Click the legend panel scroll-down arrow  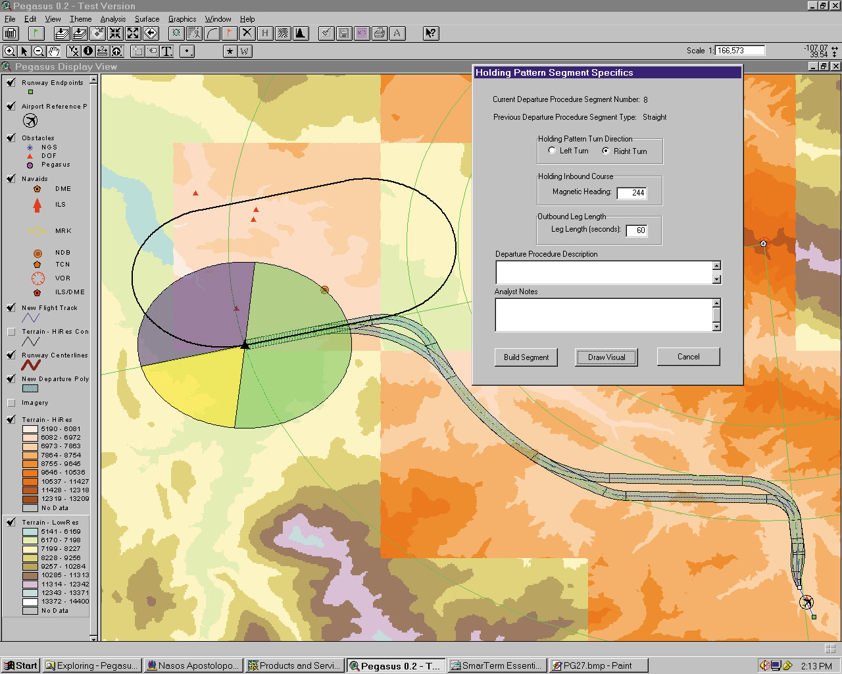coord(93,638)
